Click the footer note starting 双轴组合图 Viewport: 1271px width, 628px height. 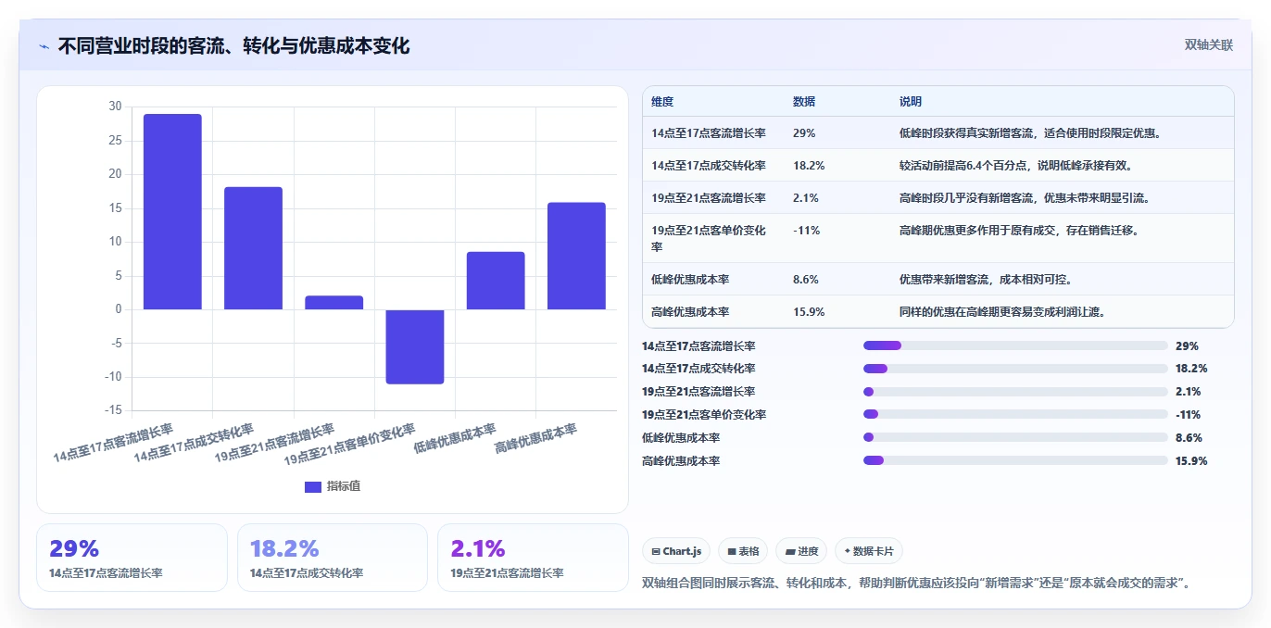pos(915,584)
